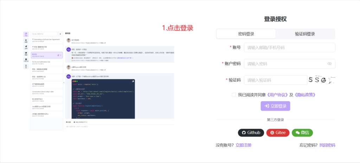Click the plus new-chat icon in preview
This screenshot has height=163, width=360.
(60, 34)
